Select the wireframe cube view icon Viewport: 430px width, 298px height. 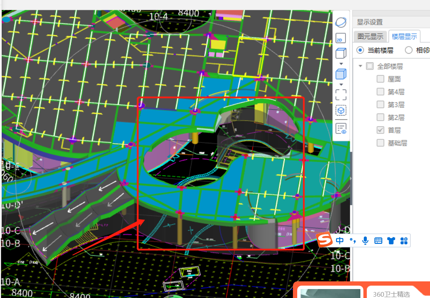(341, 53)
